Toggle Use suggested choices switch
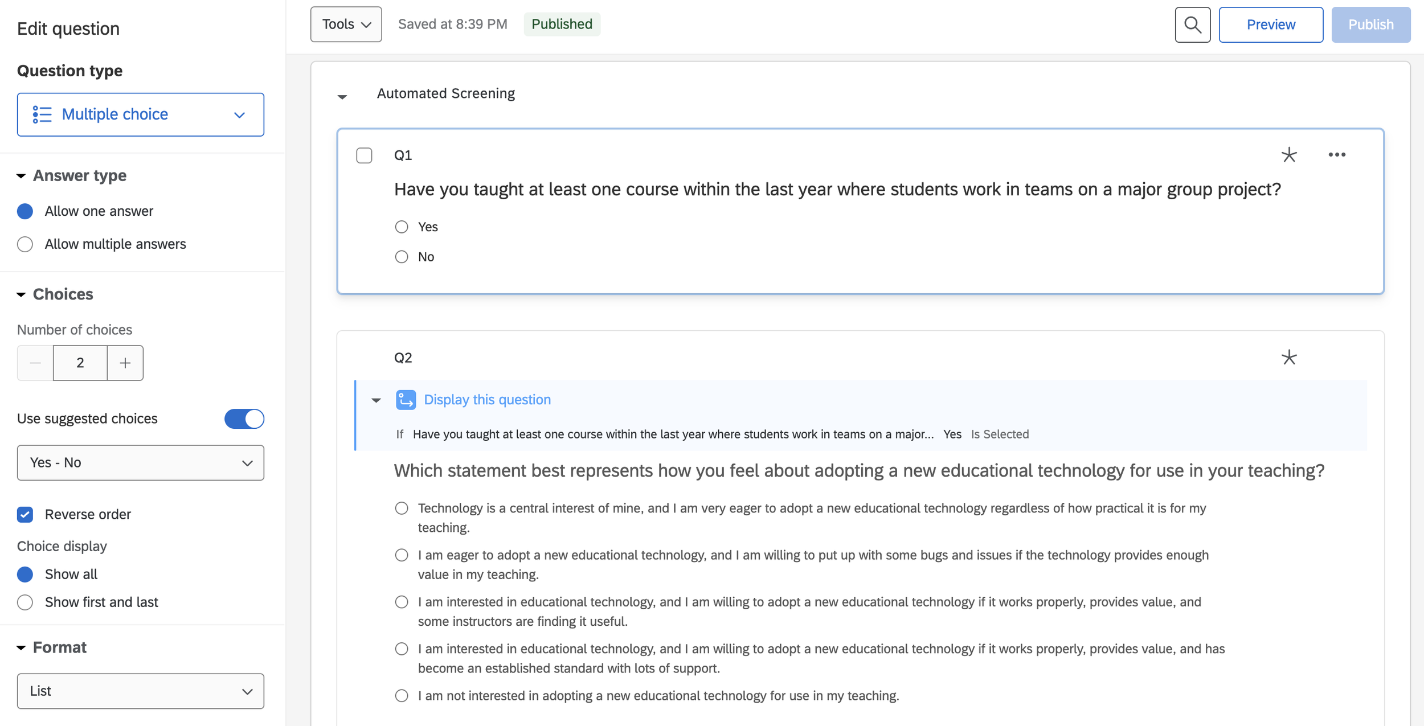 [x=244, y=419]
